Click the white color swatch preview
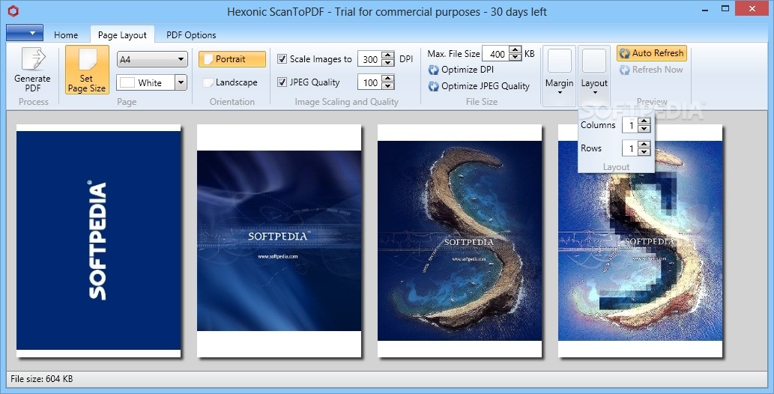774x394 pixels. [127, 82]
